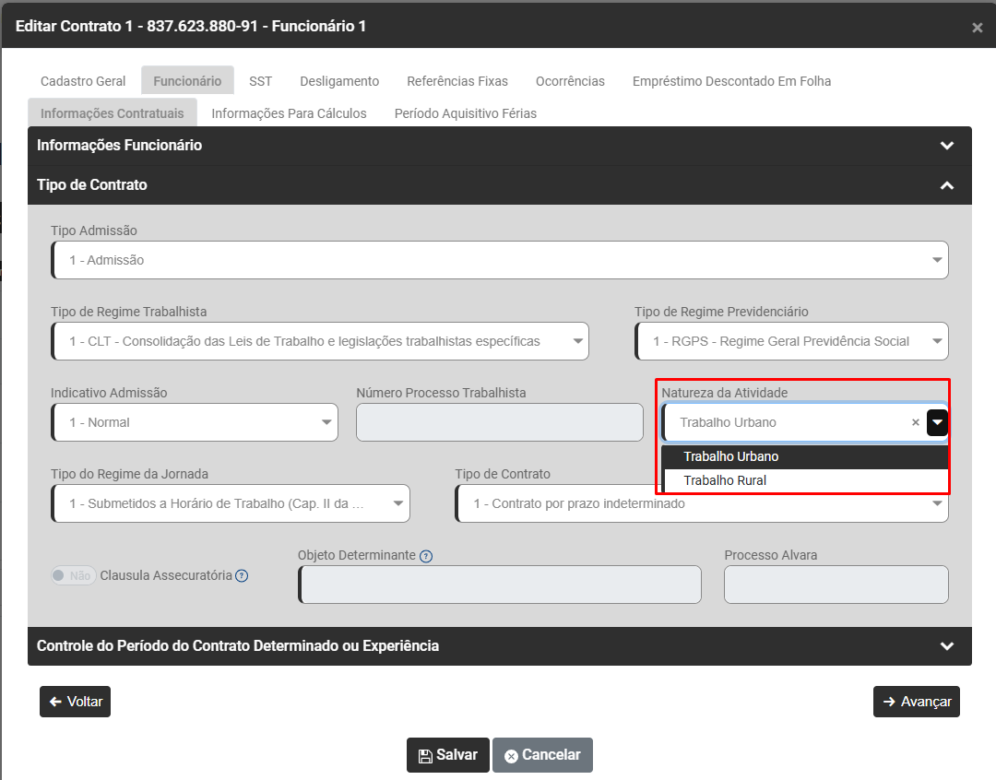Expand Controle do Período do Contrato section
Screen dimensions: 996x780
pyautogui.click(x=946, y=646)
